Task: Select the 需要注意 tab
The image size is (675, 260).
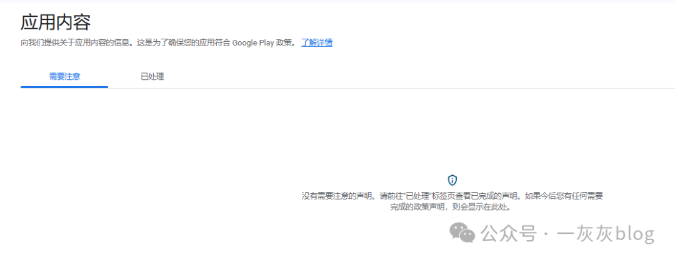Action: pos(64,77)
